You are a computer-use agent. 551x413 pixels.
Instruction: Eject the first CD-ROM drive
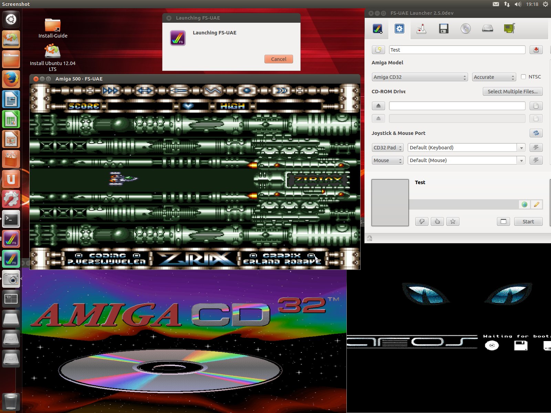coord(378,106)
